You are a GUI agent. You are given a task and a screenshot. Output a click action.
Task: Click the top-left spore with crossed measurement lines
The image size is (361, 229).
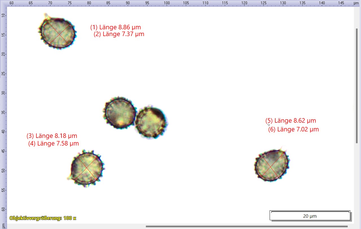(x=58, y=33)
